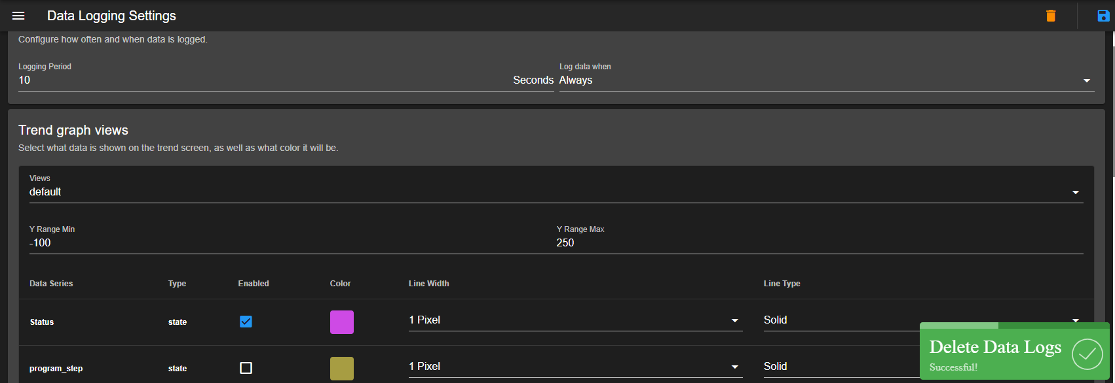
Task: Open program_step line width dropdown
Action: [x=575, y=367]
